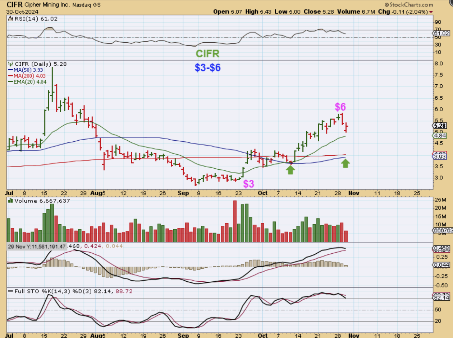Click the 29 Nov Y:11,581,191.47 tooltip
453x338 pixels.
[x=37, y=247]
